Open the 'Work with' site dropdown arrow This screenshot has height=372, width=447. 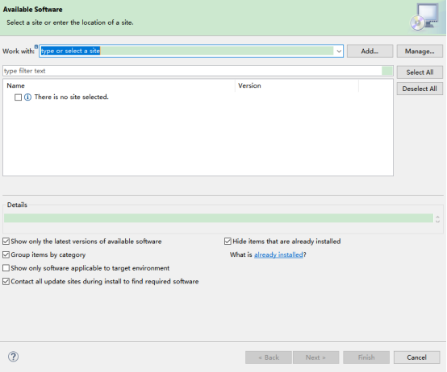point(339,52)
